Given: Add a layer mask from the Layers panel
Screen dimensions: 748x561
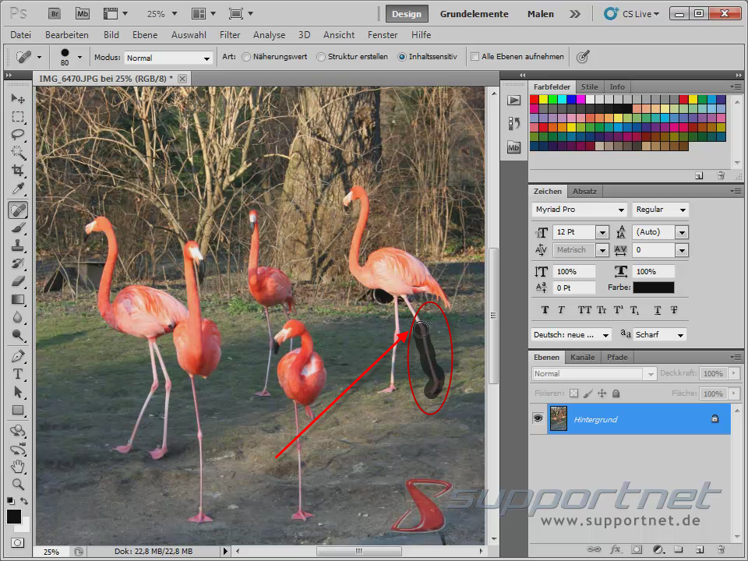Looking at the screenshot, I should point(636,550).
